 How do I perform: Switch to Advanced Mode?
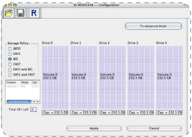coord(153,26)
